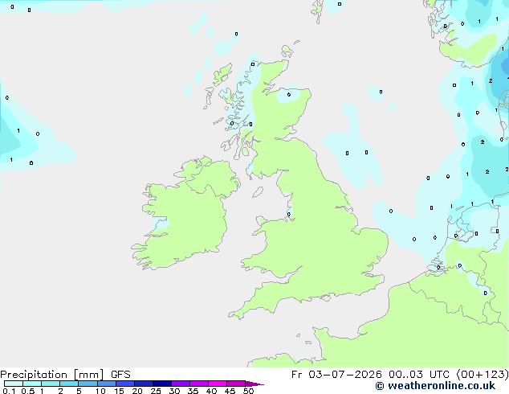Click the "0.1" legend scale label
The height and width of the screenshot is (394, 509).
click(x=9, y=391)
